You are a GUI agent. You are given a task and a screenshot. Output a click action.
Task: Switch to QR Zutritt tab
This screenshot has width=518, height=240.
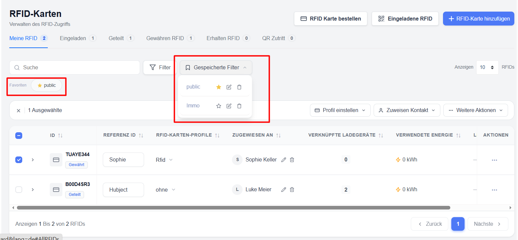279,38
